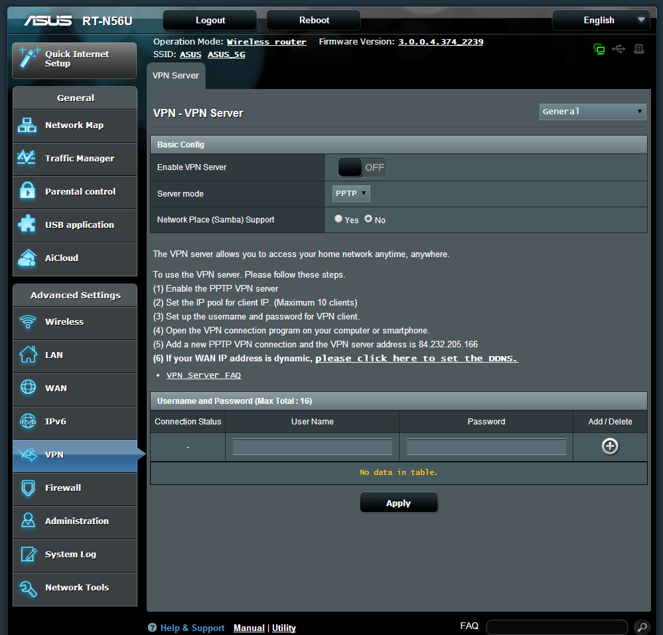This screenshot has width=663, height=635.
Task: Click the ASUS_5G SSID link
Action: 226,54
